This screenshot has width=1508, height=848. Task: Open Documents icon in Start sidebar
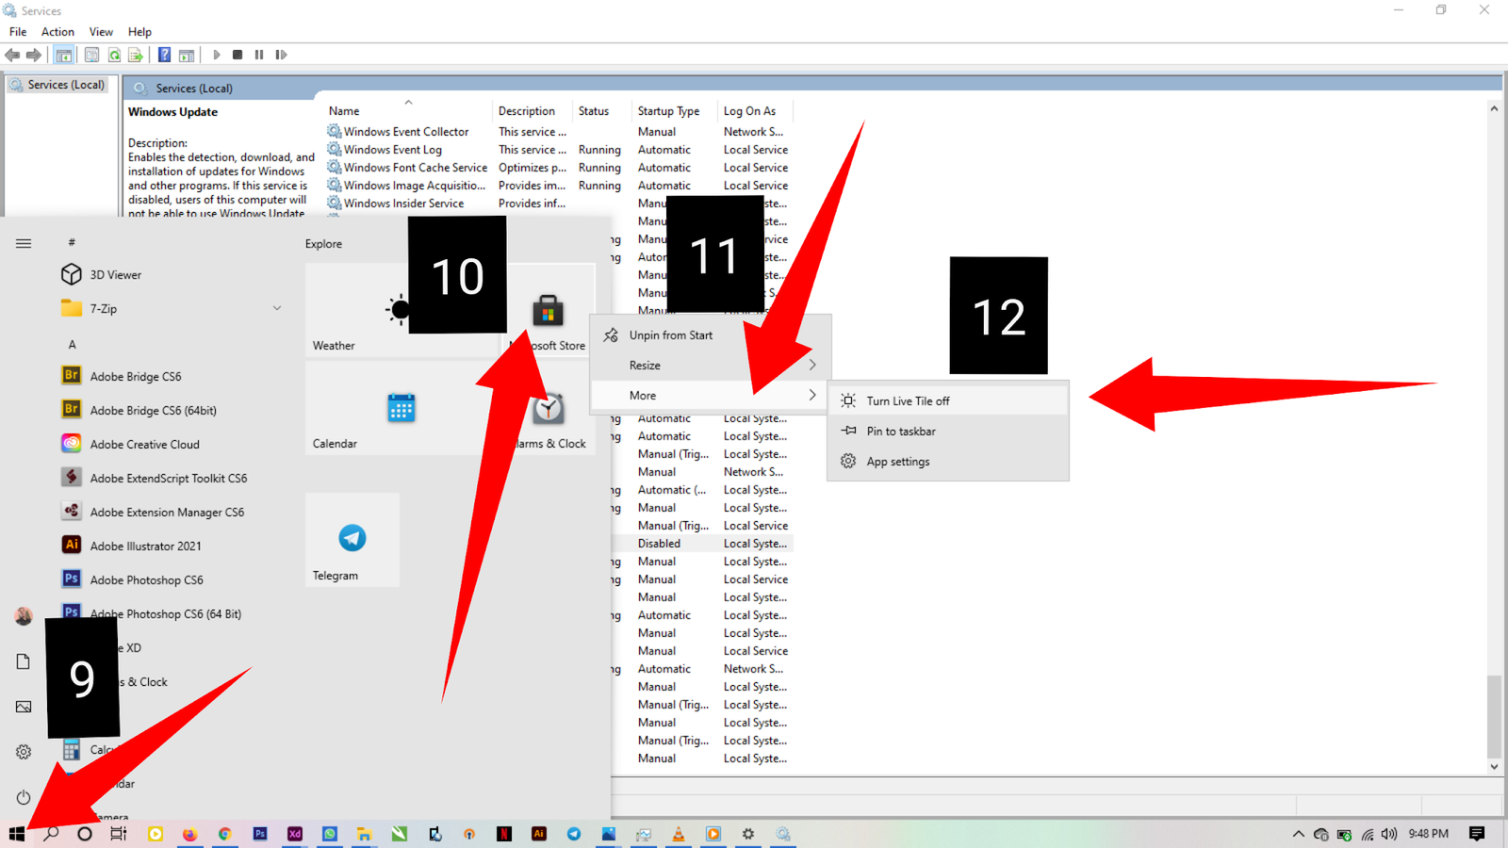[x=24, y=661]
